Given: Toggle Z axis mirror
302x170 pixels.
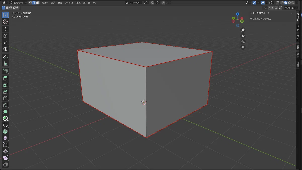Looking at the screenshot, I should tap(276, 8).
